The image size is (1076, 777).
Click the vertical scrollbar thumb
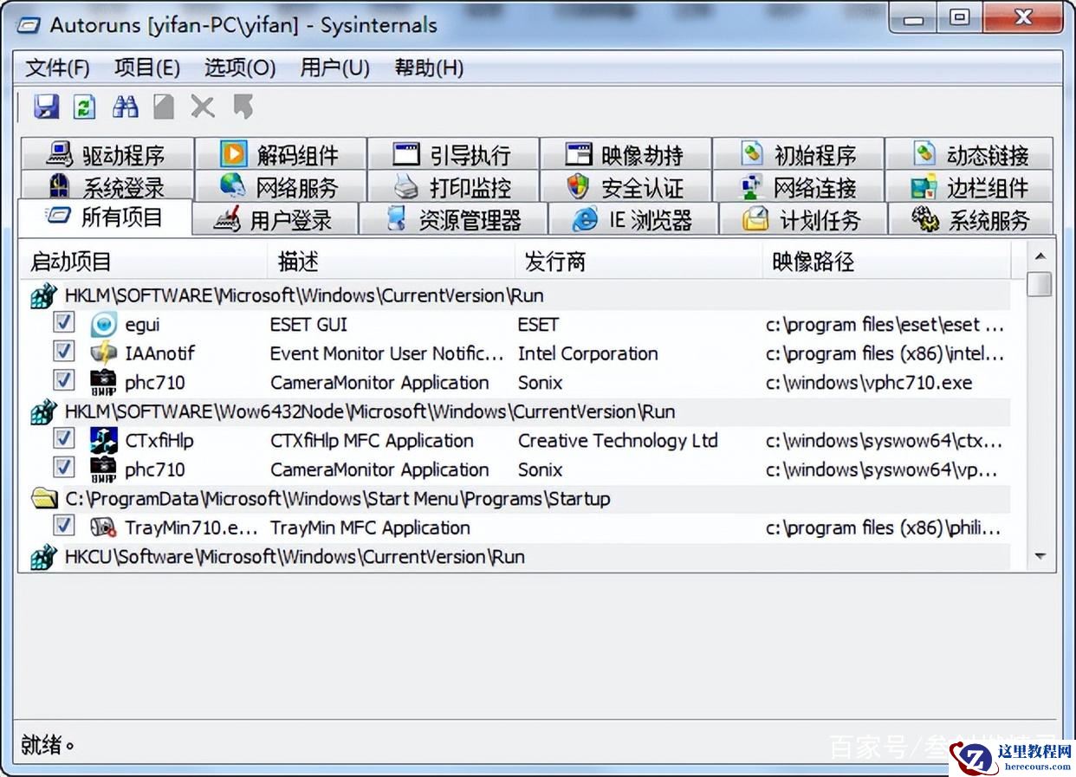tap(1040, 284)
